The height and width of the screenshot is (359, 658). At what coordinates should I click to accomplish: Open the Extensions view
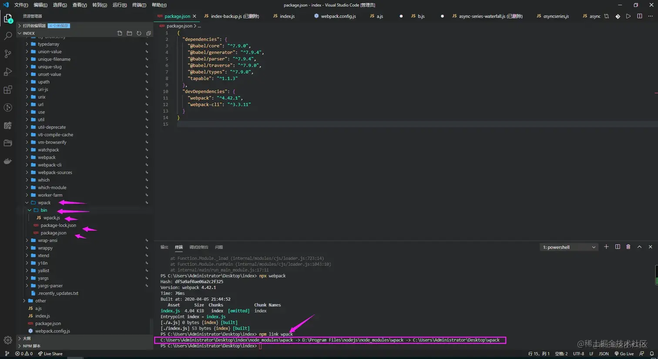coord(8,90)
